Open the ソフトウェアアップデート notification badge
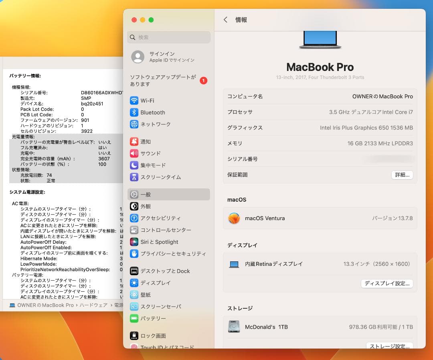 (x=203, y=80)
